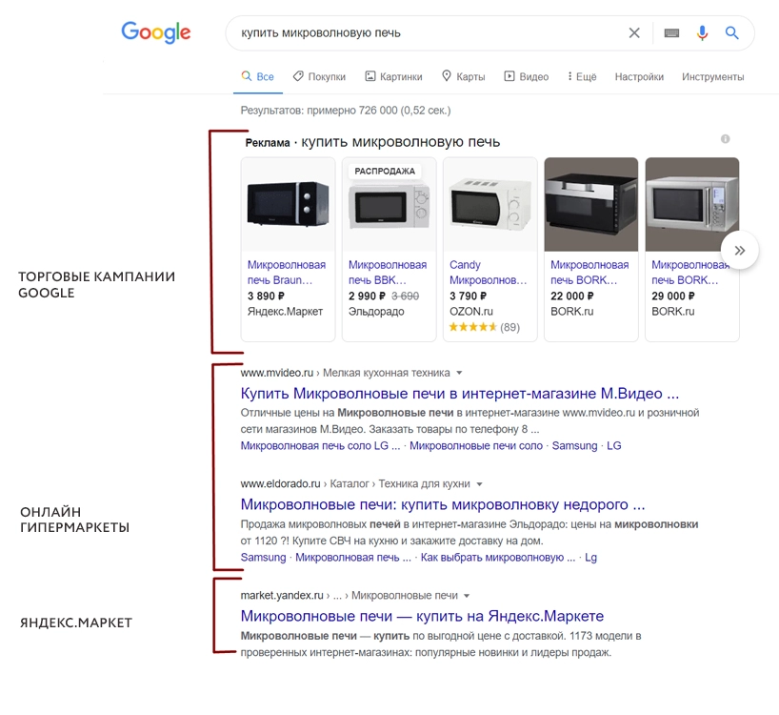Image resolution: width=779 pixels, height=715 pixels.
Task: Open the Яндекс.Маркете result title link
Action: [x=422, y=616]
